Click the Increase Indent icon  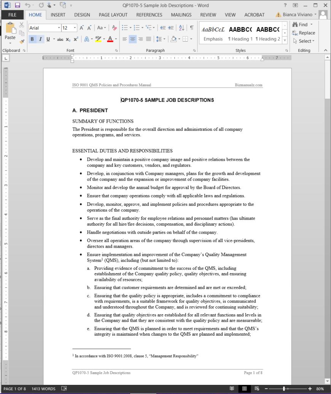coord(171,28)
